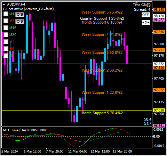This screenshot has width=167, height=156.
Task: Enable the M15 timeframe checkbox
Action: (x=6, y=28)
